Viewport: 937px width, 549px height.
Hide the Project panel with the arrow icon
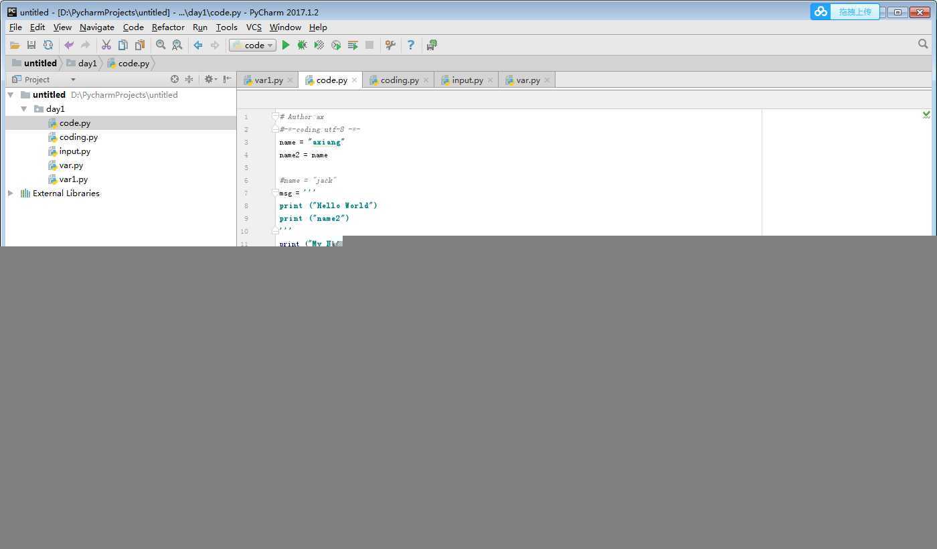(228, 79)
